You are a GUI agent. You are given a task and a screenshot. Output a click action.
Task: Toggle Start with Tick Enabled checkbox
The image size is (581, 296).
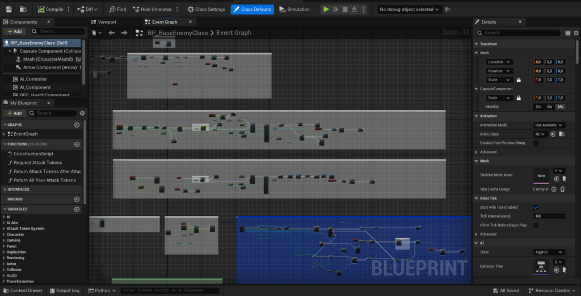pyautogui.click(x=536, y=207)
